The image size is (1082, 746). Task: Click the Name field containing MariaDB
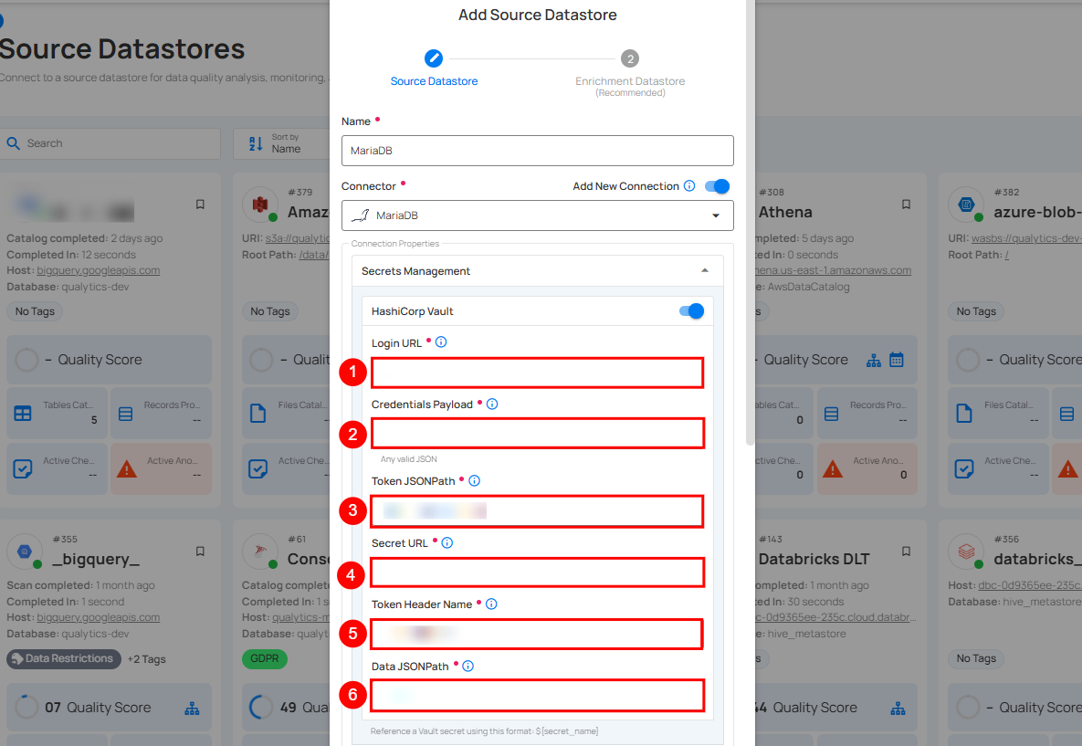tap(537, 151)
